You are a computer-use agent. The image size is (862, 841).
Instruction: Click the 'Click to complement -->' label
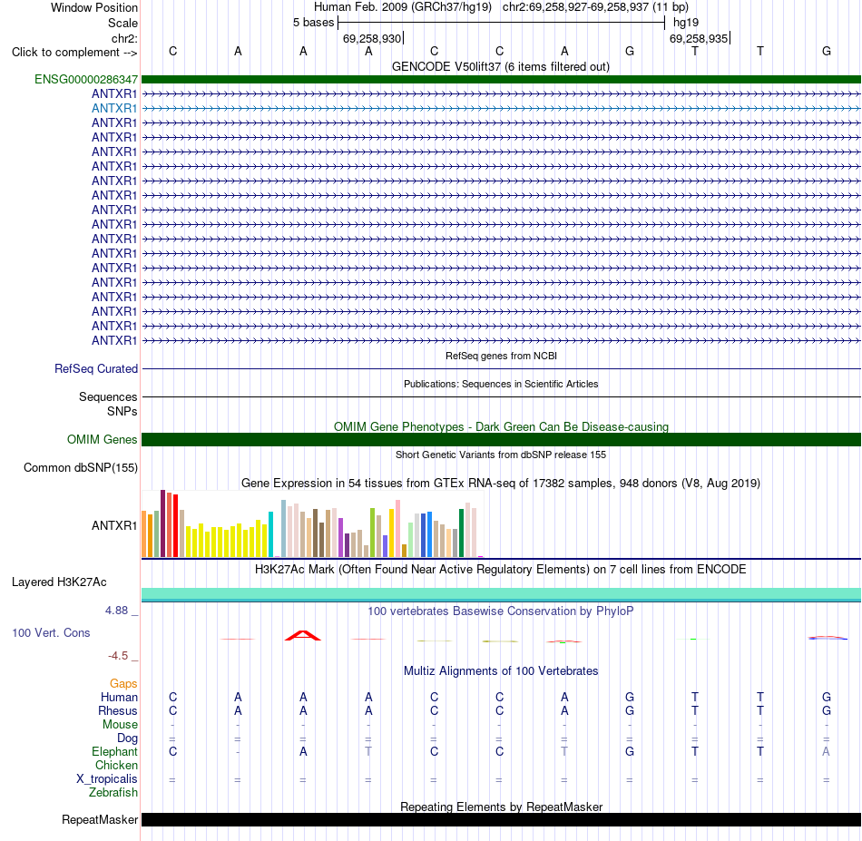pos(74,53)
